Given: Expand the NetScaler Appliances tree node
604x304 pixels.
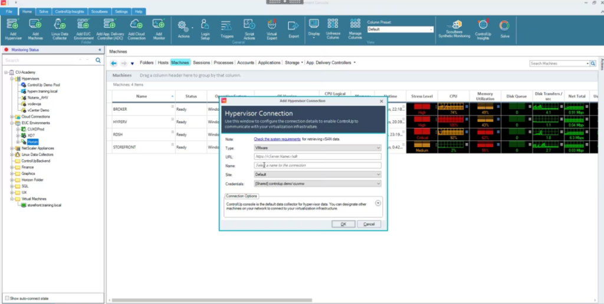Looking at the screenshot, I should click(x=12, y=148).
